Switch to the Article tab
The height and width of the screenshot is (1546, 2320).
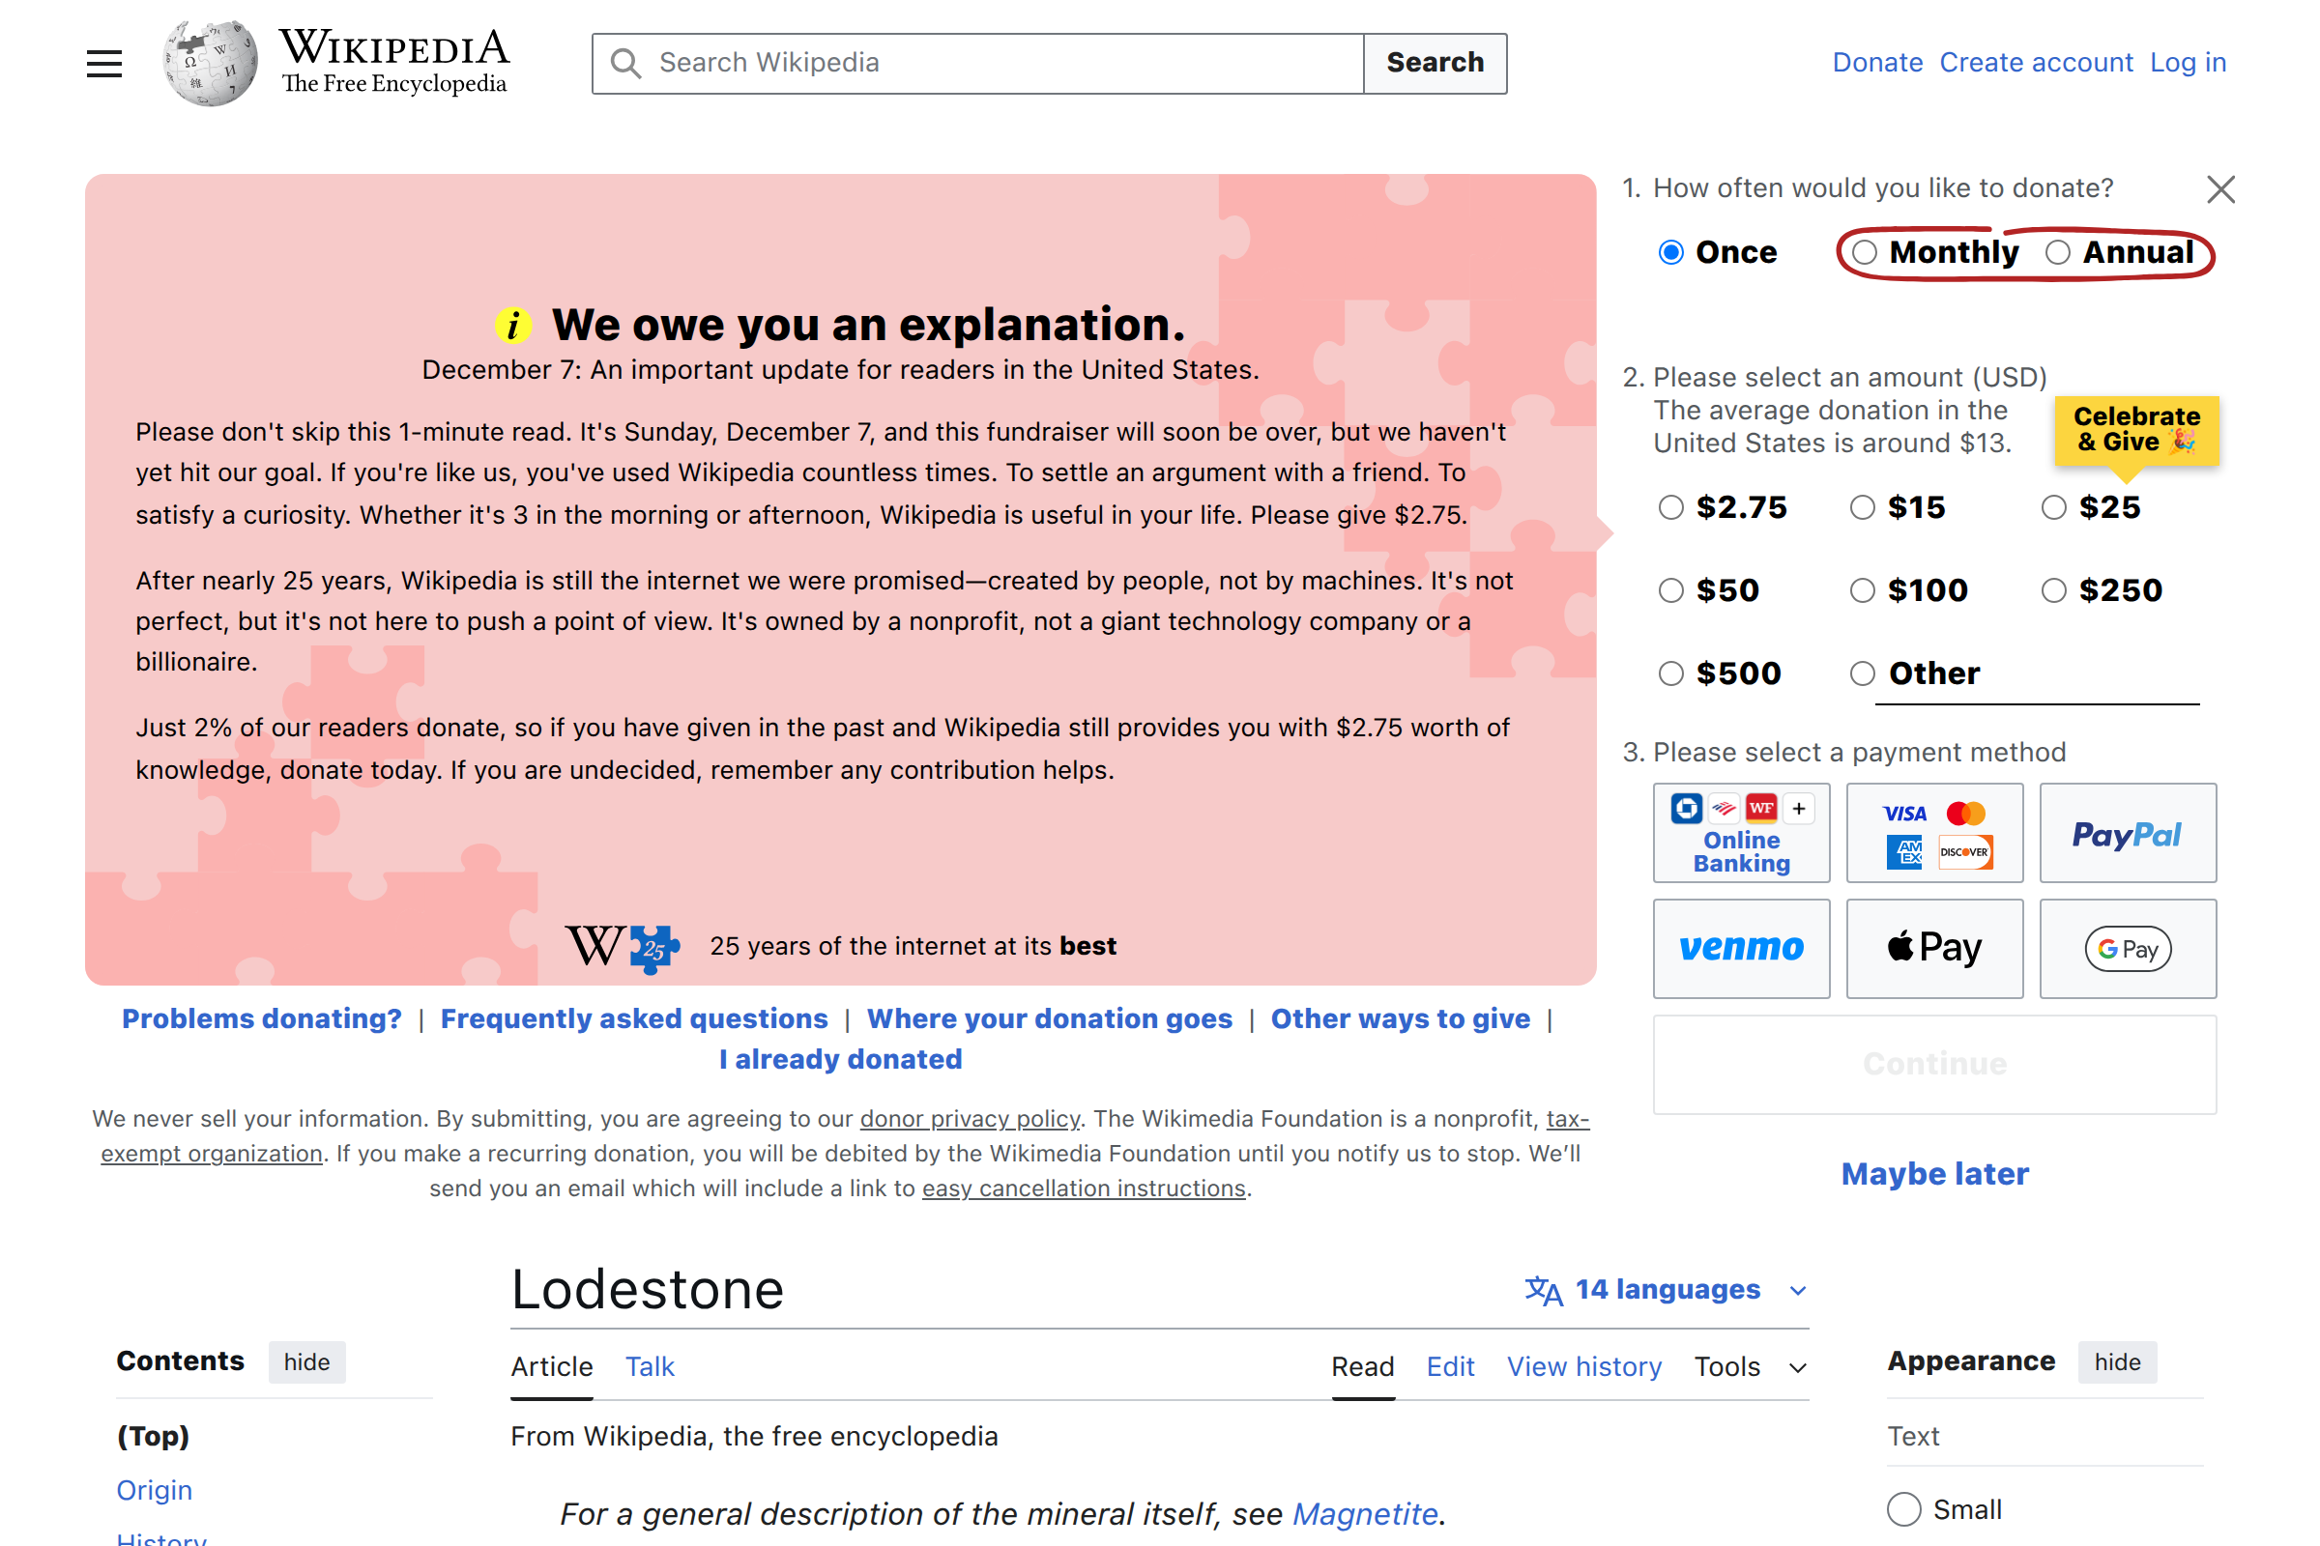[x=551, y=1366]
